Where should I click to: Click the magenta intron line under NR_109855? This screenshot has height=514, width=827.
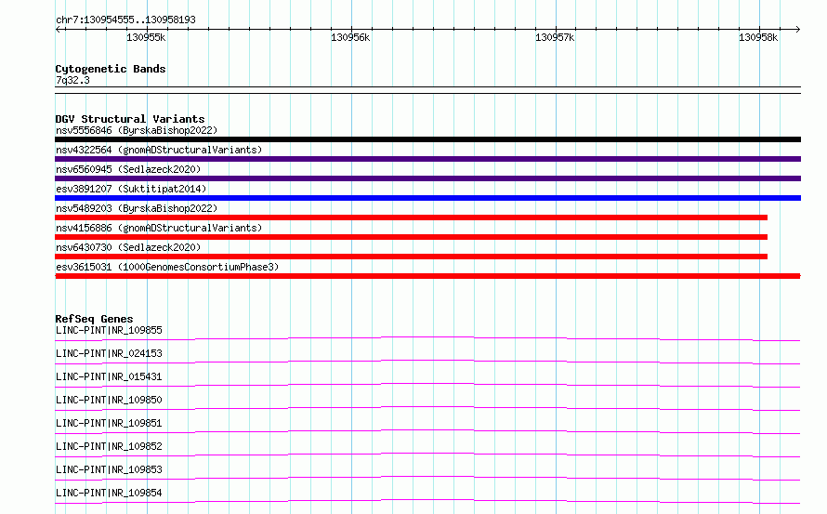[427, 337]
